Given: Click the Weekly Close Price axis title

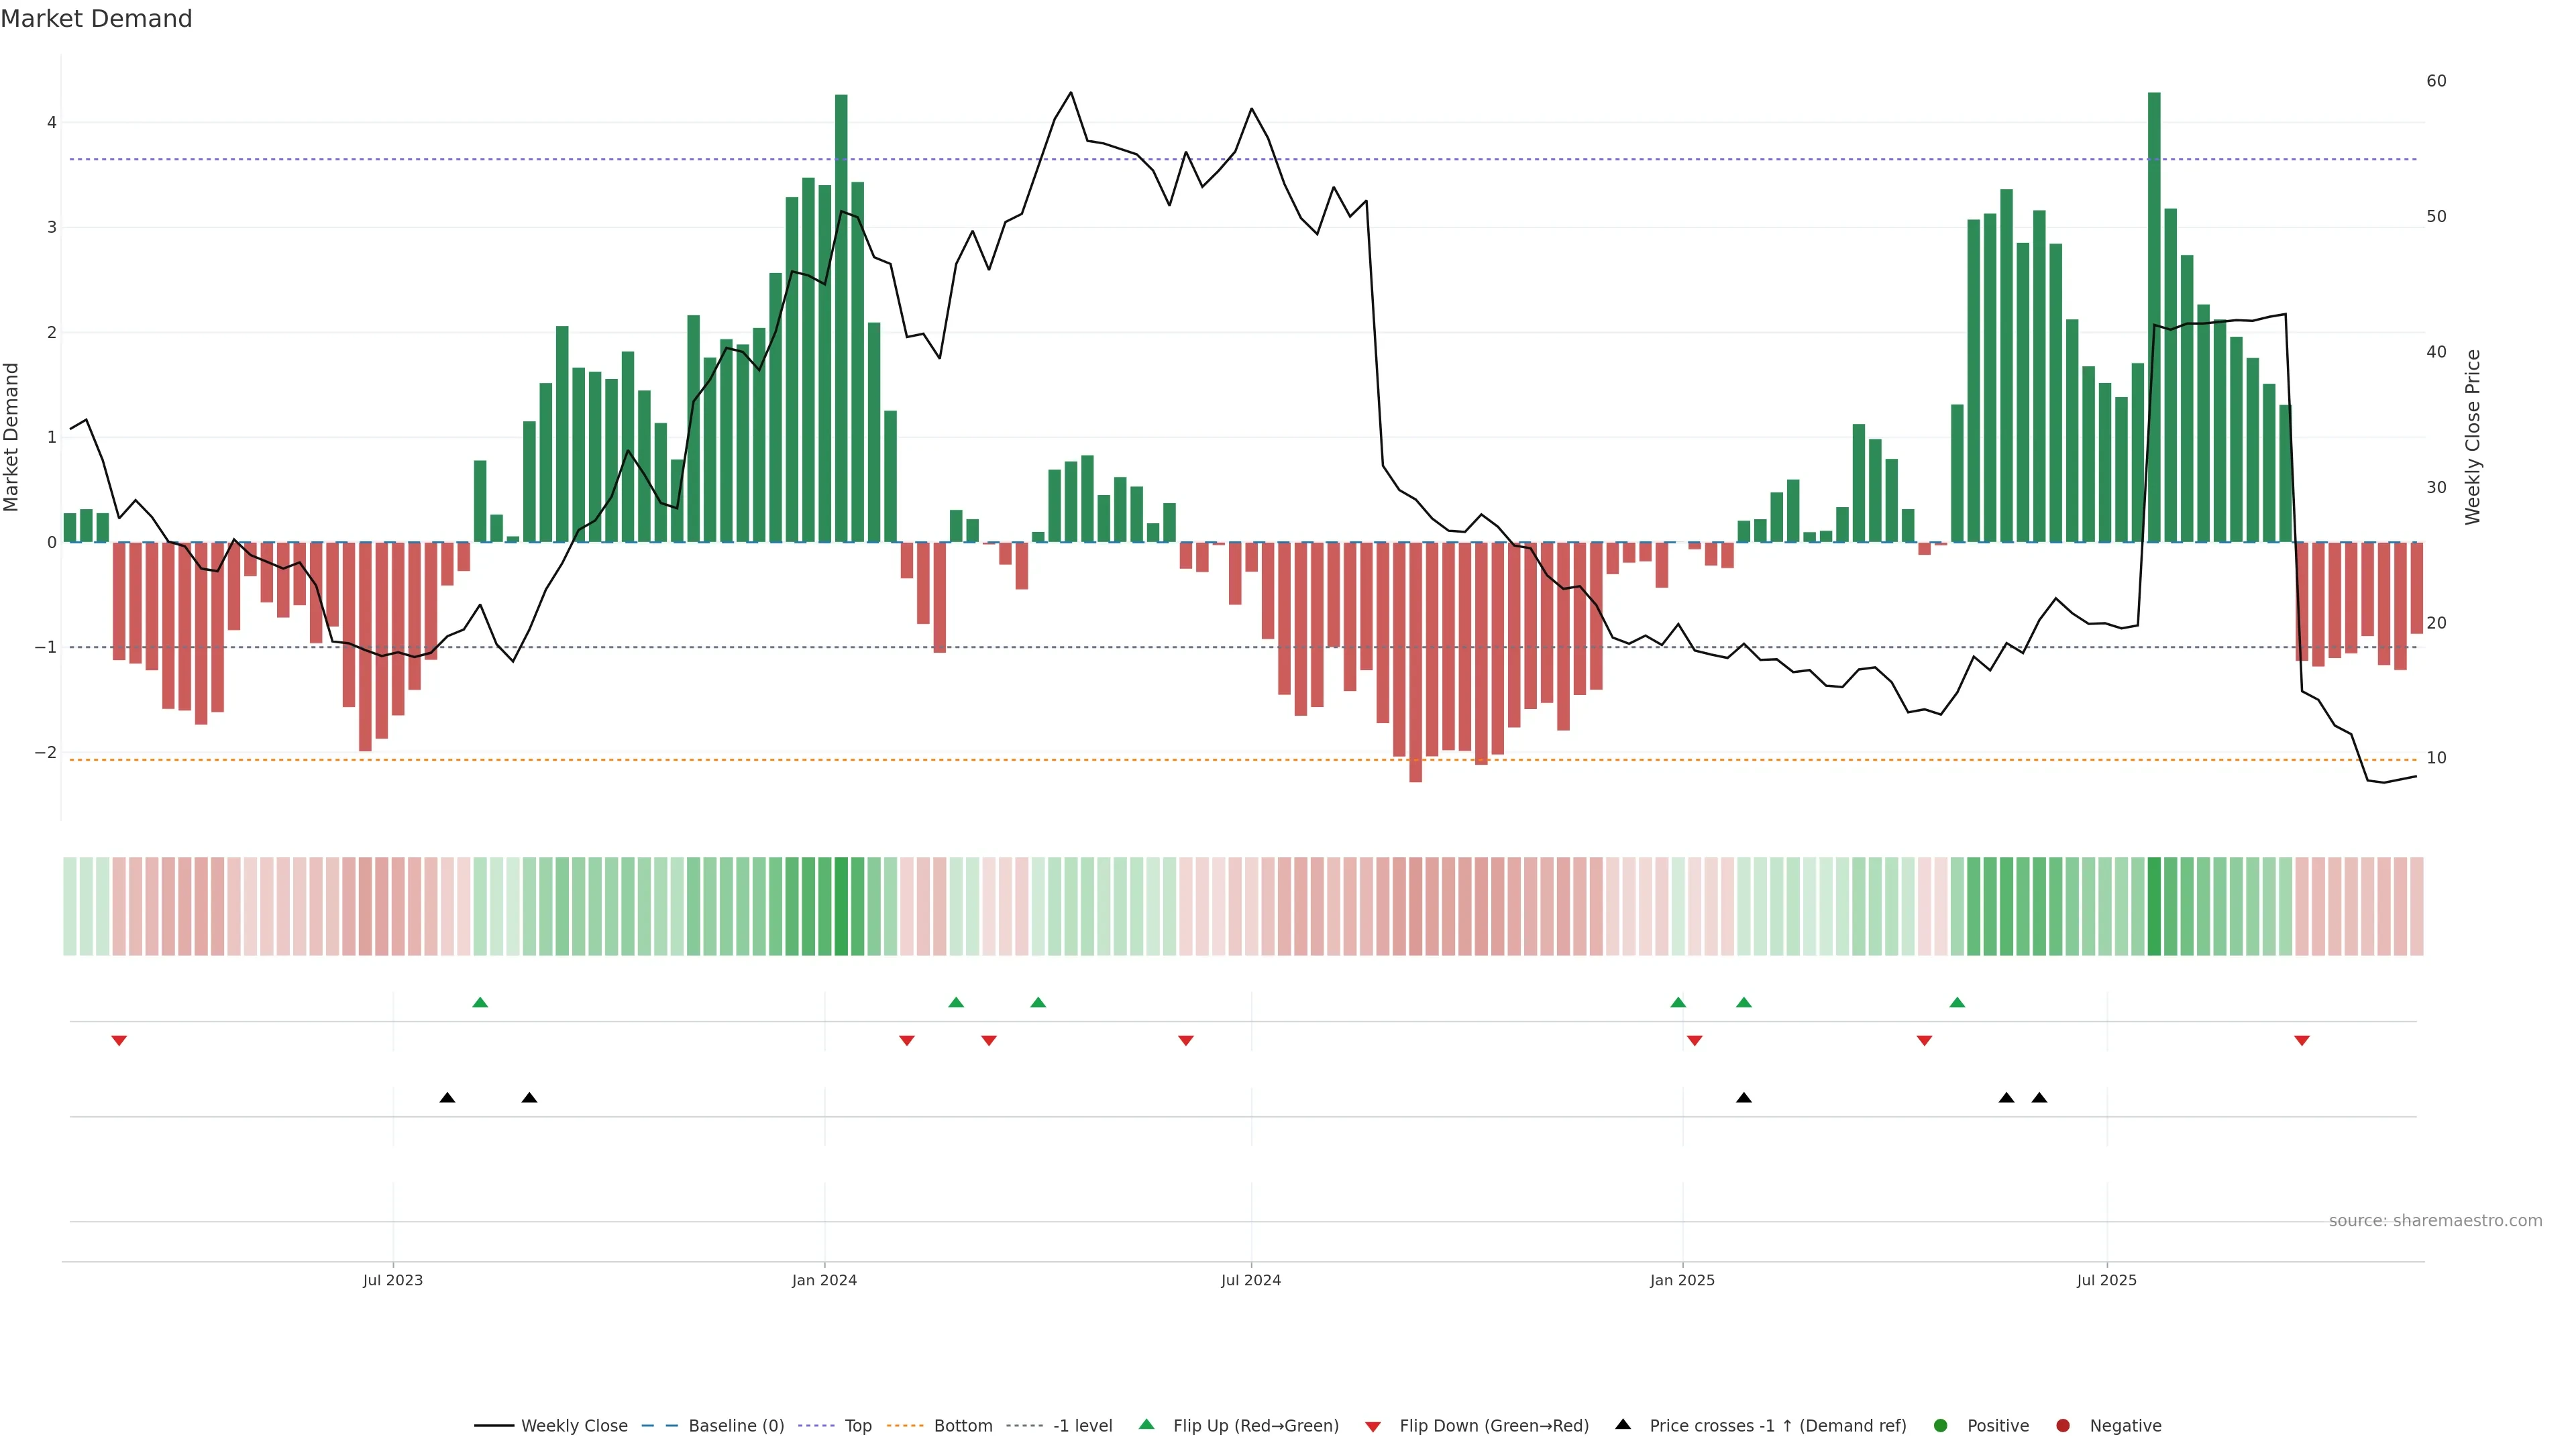Looking at the screenshot, I should point(2473,437).
